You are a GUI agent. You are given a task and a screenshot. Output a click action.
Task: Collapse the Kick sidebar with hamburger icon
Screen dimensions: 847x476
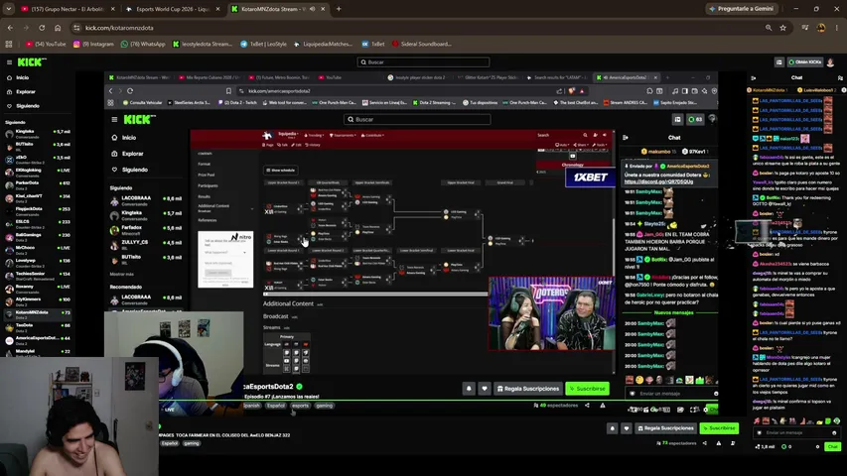tap(9, 62)
